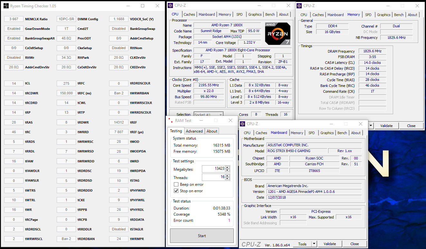
Task: Minimize the Ryzen Timing Checker window
Action: point(128,6)
